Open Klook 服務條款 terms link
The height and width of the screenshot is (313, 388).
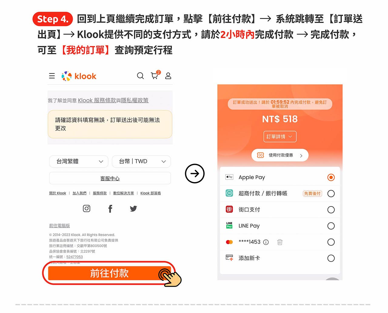coord(97,100)
